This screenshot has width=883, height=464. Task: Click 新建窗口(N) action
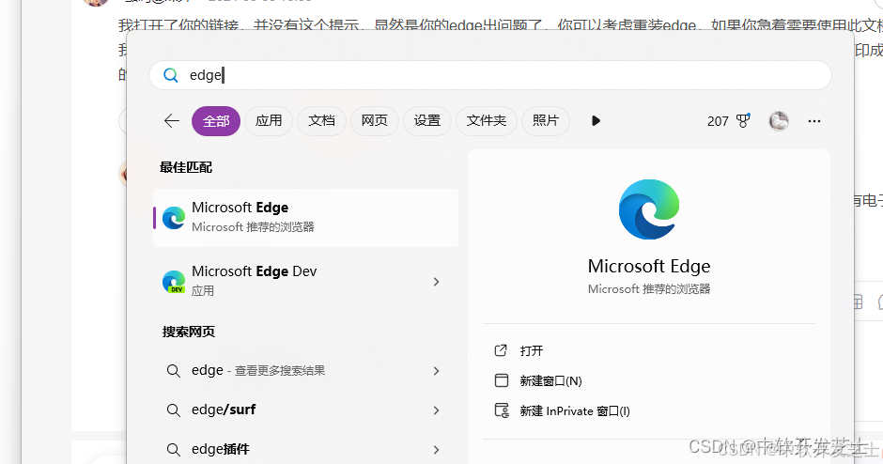click(550, 381)
